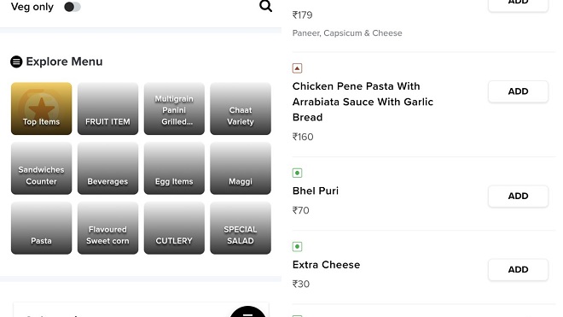Open the menu search magnifier icon
The image size is (563, 317).
(x=265, y=6)
